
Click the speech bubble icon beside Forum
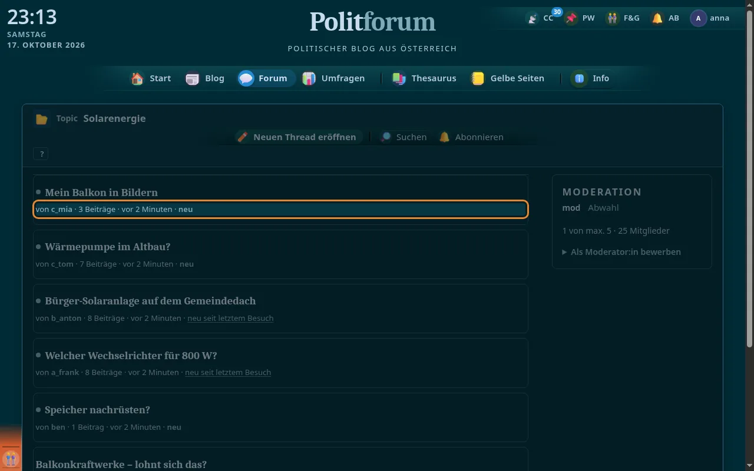click(x=246, y=78)
